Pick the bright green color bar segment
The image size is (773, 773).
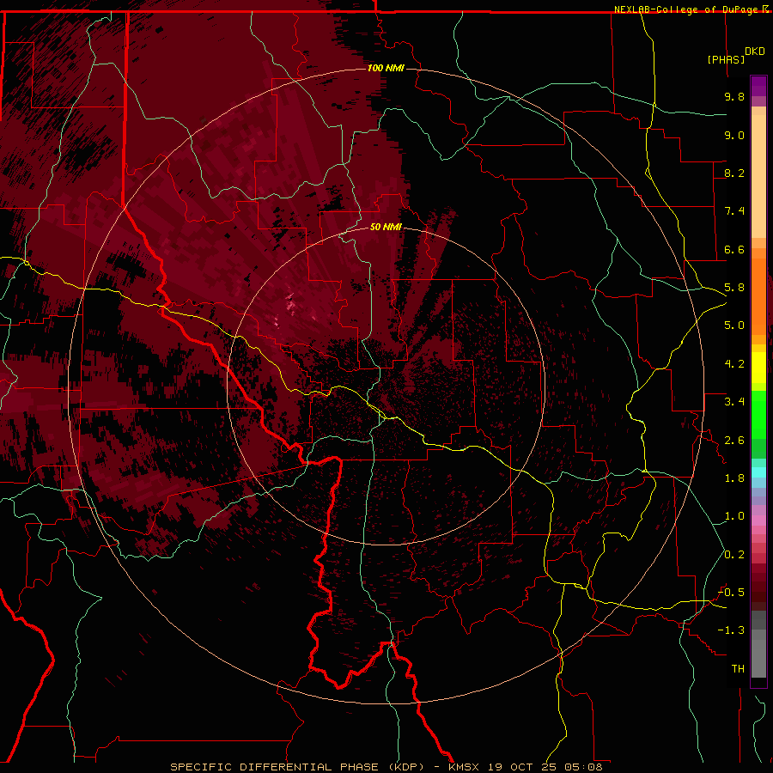[758, 414]
